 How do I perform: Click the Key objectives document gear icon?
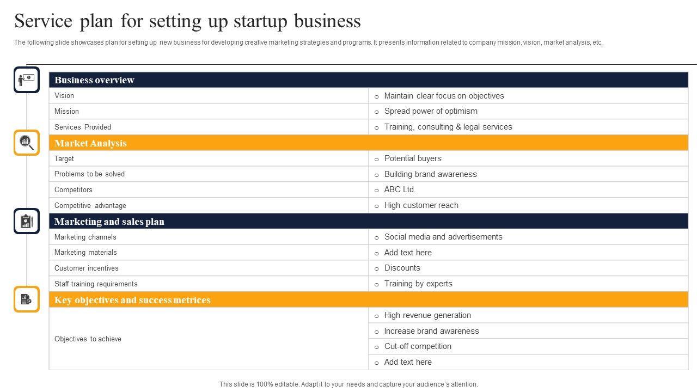click(27, 299)
